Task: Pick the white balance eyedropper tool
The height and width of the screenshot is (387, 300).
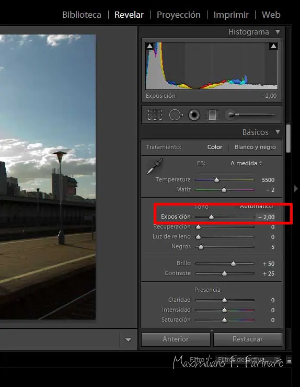Action: [x=155, y=166]
